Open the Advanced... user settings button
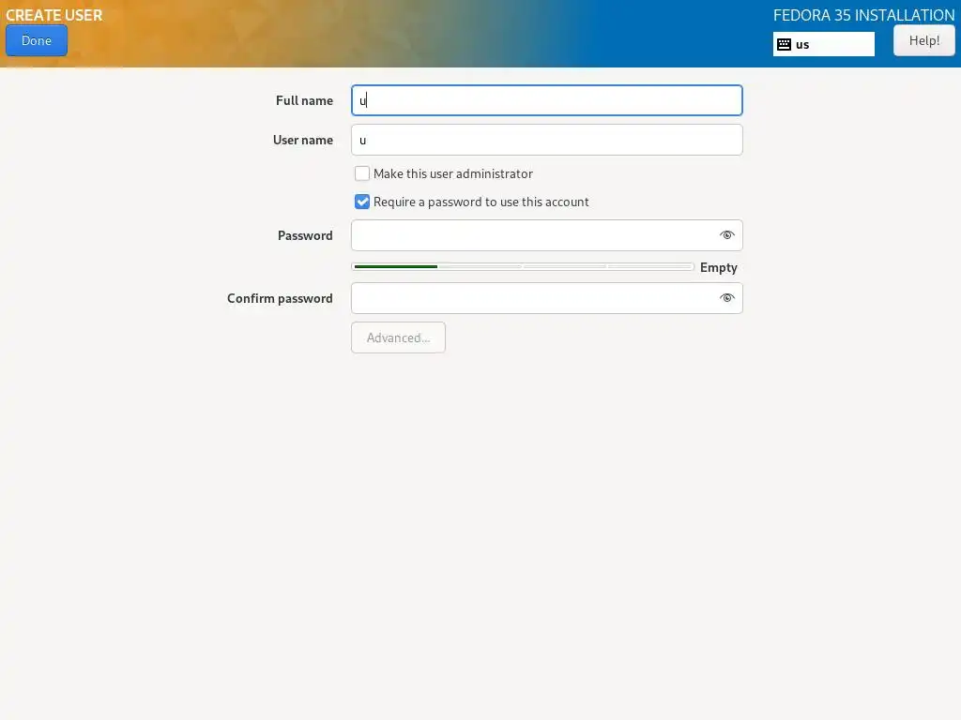This screenshot has height=720, width=961. [x=398, y=337]
